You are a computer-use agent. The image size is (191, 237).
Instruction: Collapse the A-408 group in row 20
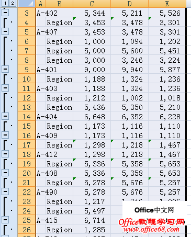(x=5, y=173)
